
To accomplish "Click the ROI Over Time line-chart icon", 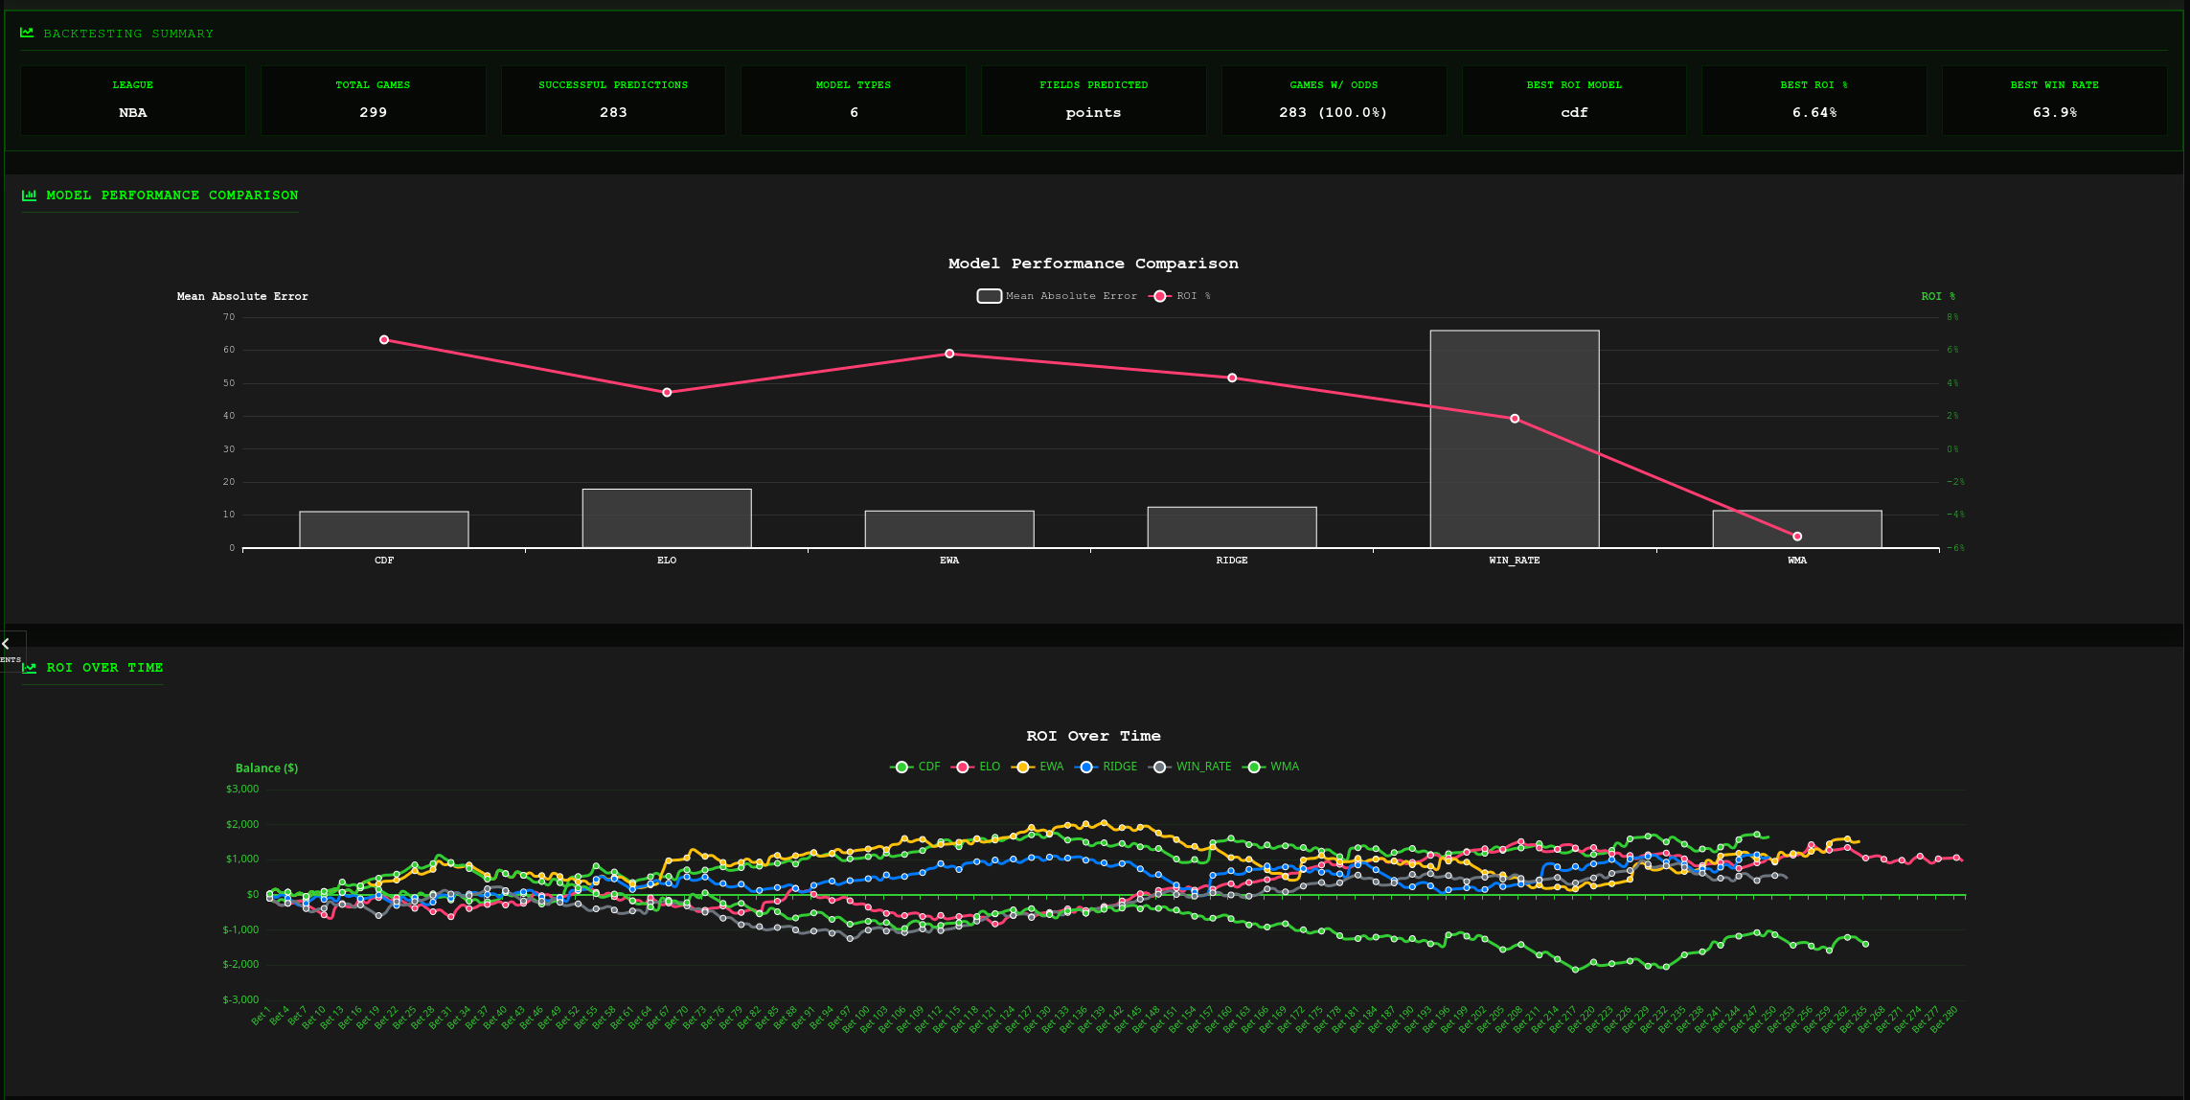I will pyautogui.click(x=29, y=668).
